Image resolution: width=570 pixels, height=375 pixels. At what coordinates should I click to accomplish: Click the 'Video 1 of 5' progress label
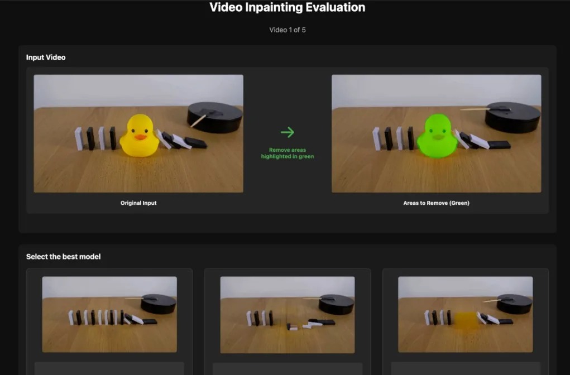pyautogui.click(x=288, y=30)
